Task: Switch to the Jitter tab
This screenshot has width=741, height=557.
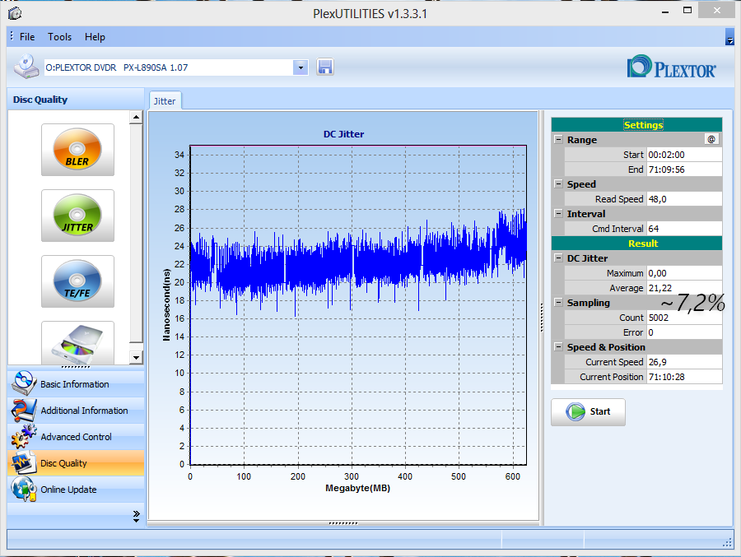Action: click(x=165, y=101)
